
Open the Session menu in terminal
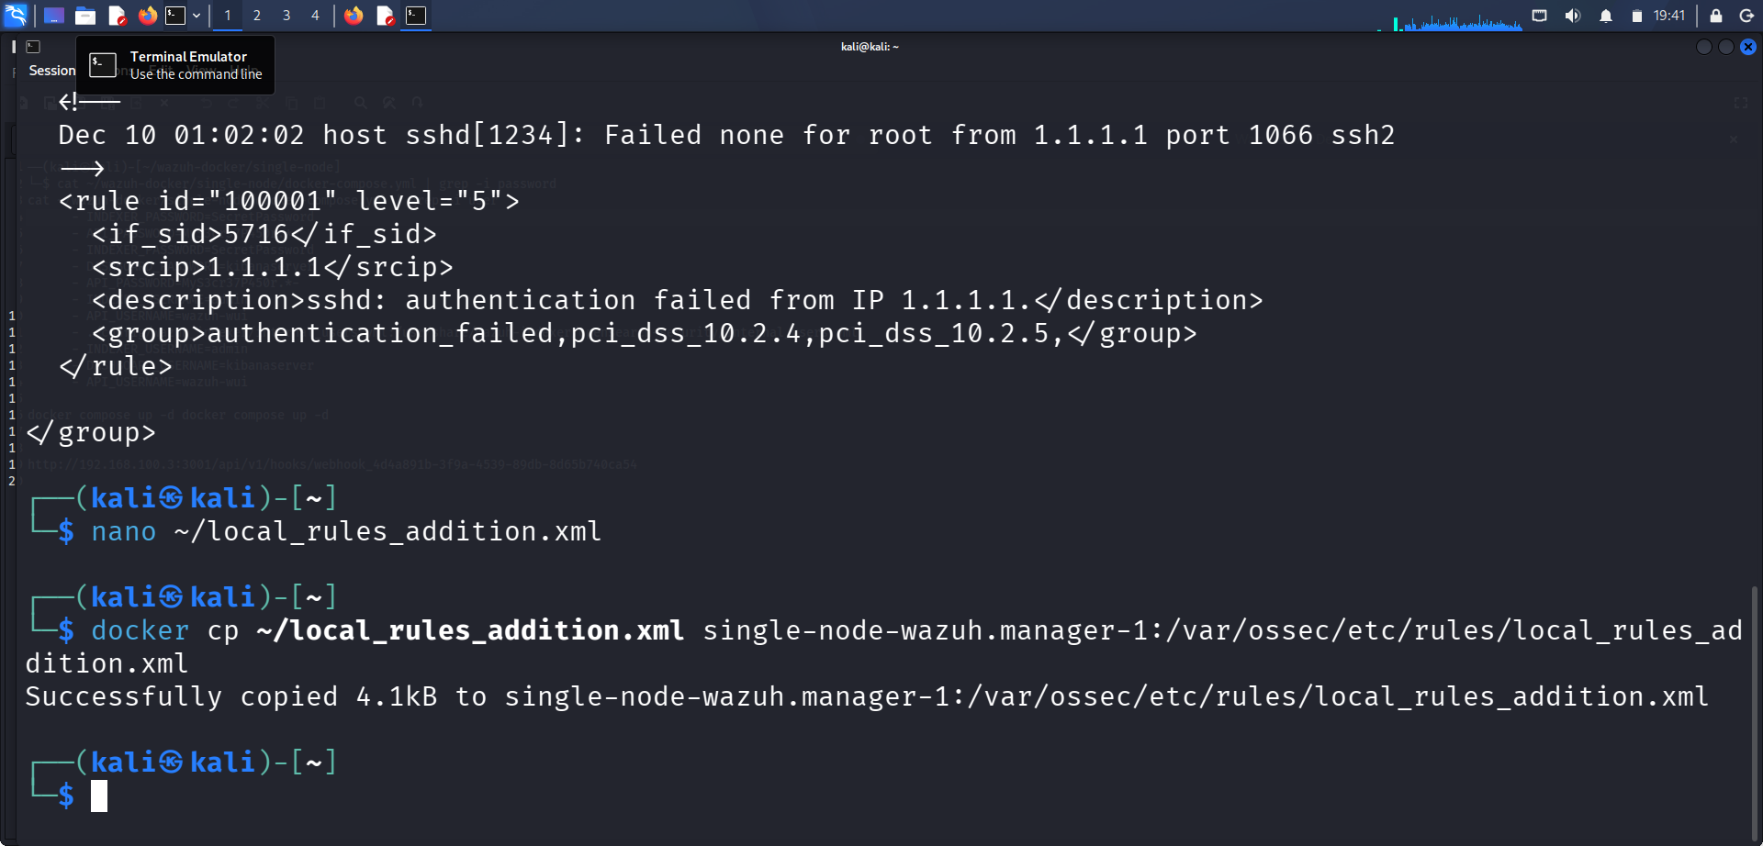[52, 71]
